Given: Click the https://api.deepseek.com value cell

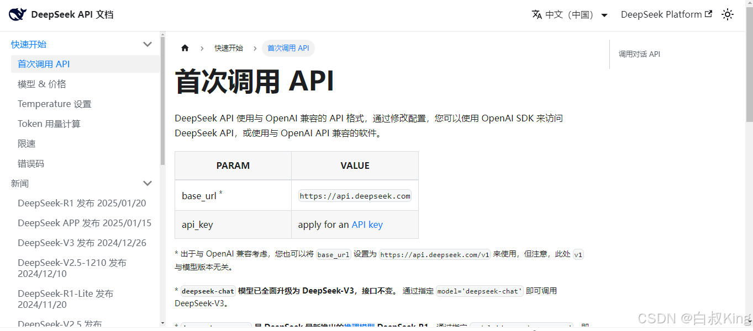Looking at the screenshot, I should coord(355,195).
